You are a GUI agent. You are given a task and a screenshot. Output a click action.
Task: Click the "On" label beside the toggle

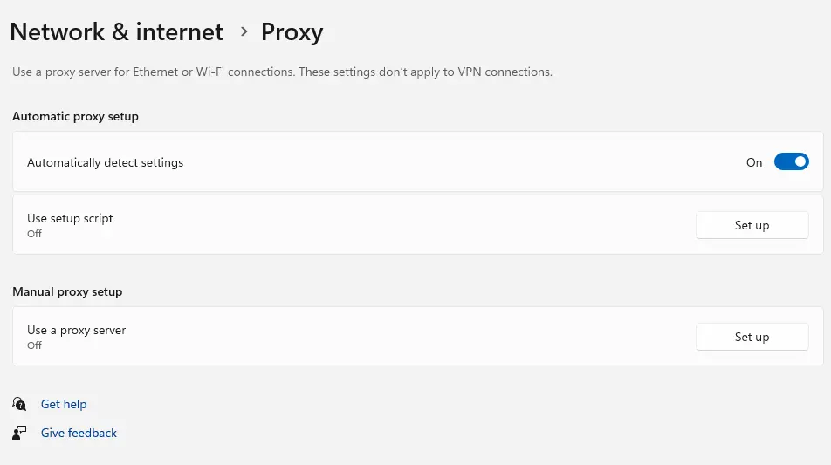click(x=754, y=162)
